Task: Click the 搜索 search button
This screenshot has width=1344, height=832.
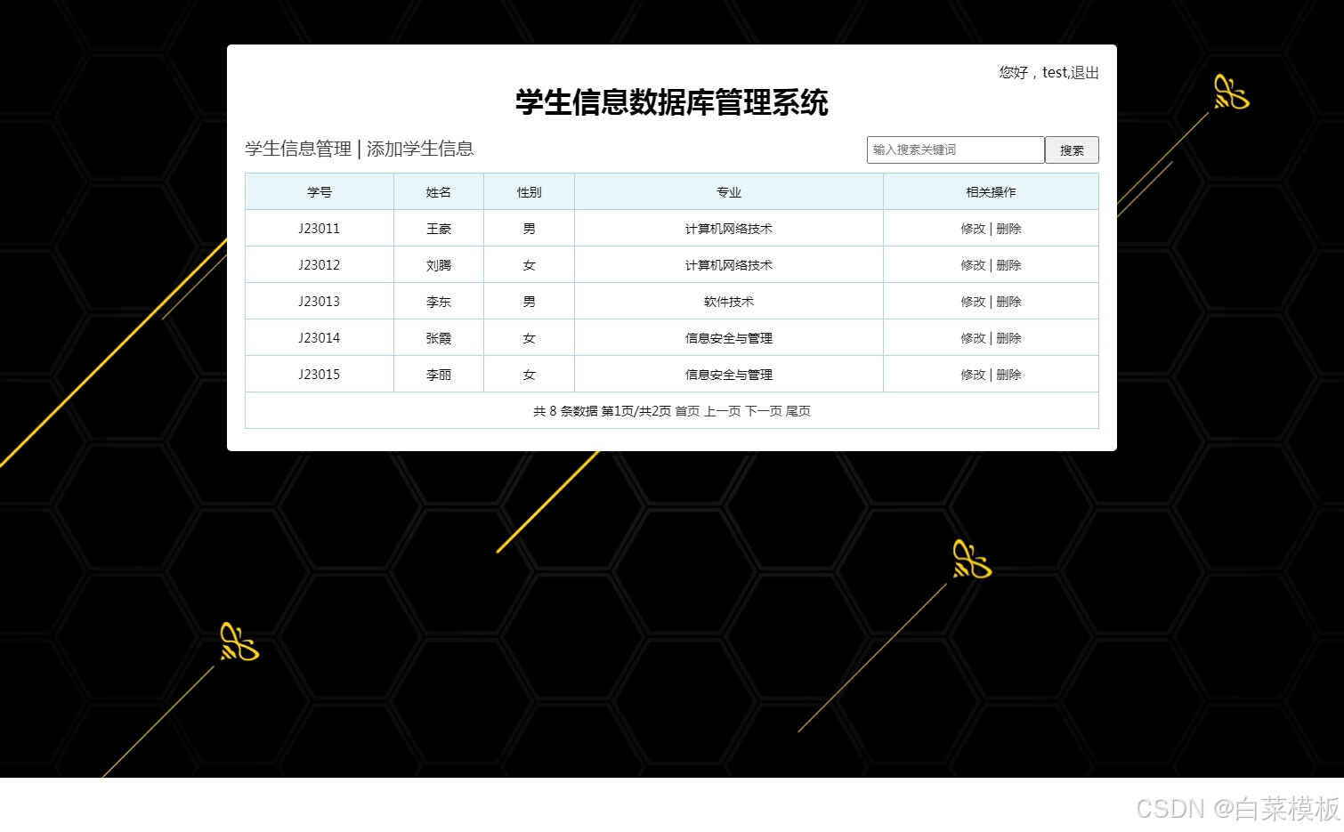Action: tap(1072, 149)
